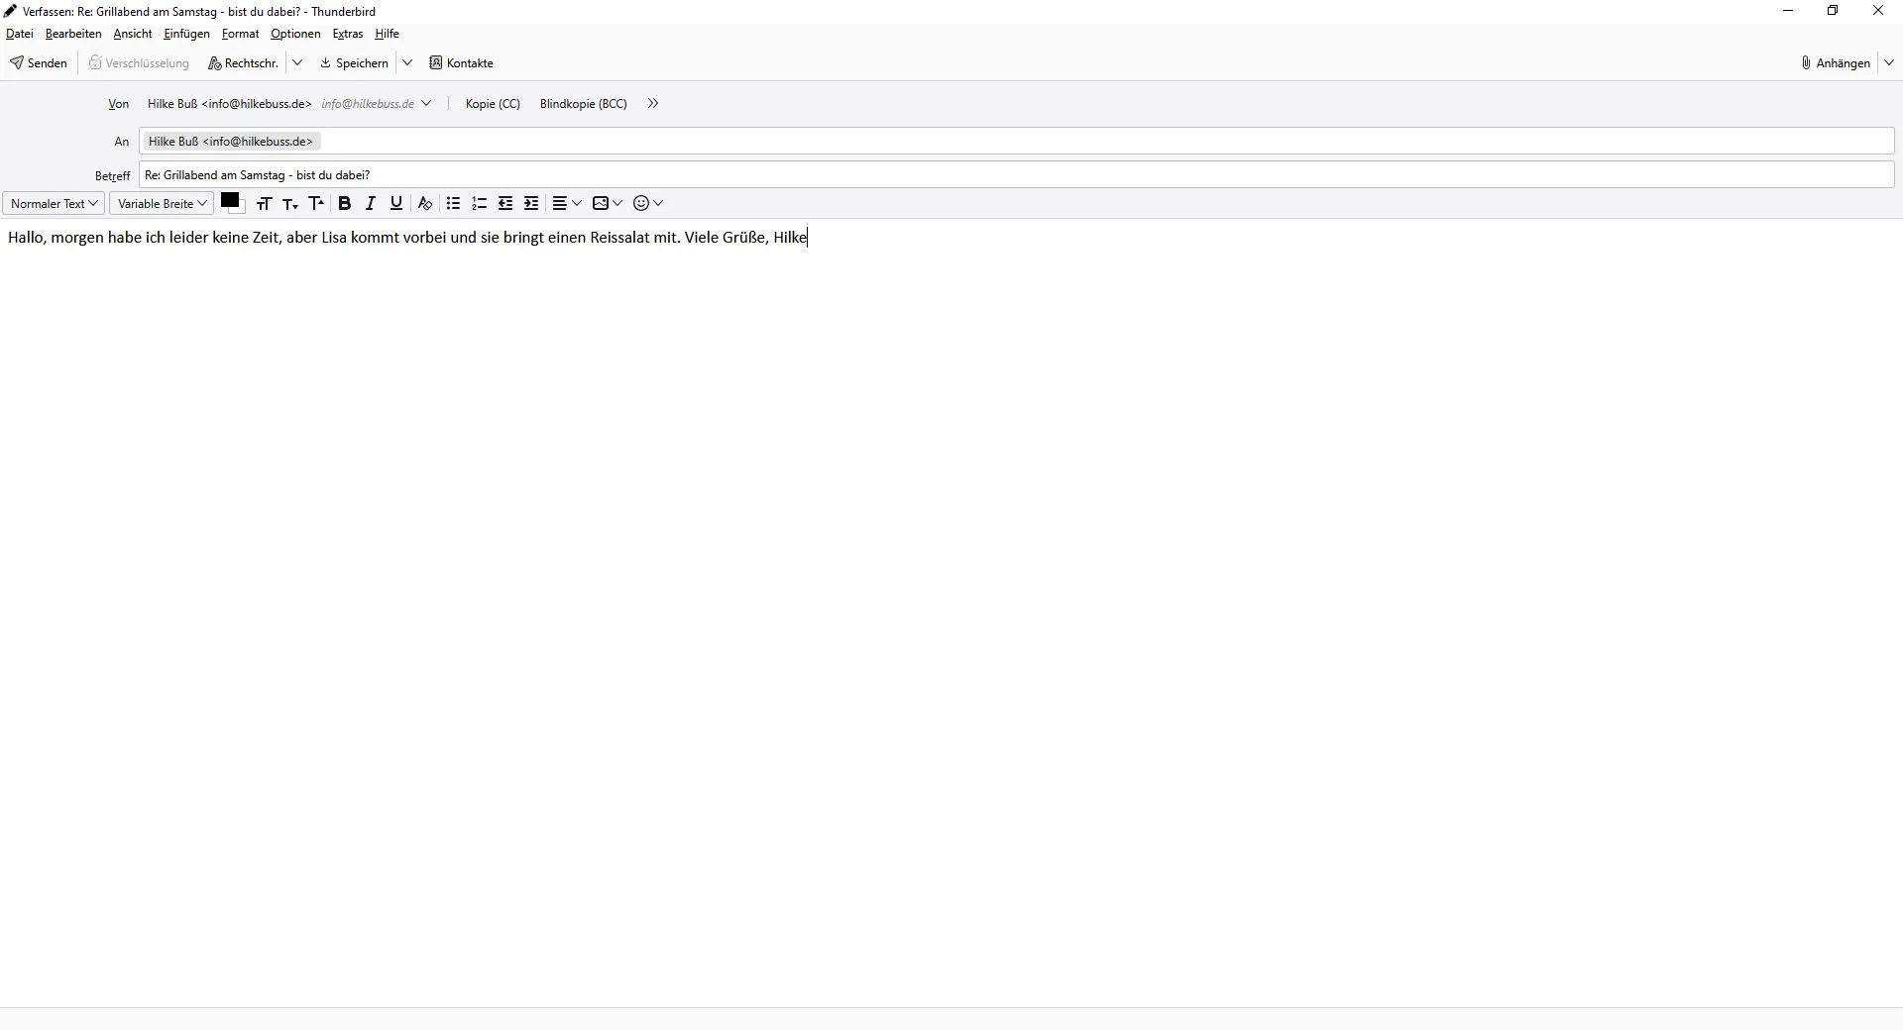The width and height of the screenshot is (1903, 1030).
Task: Open the Extras menu
Action: coord(348,34)
